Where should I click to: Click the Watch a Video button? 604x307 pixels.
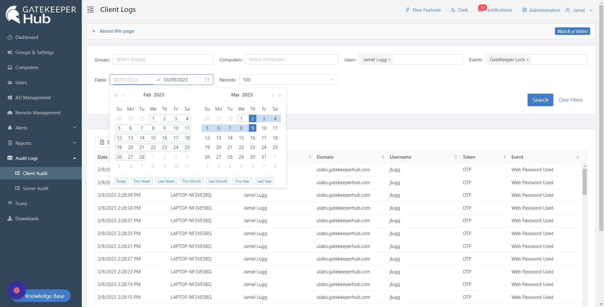click(572, 31)
